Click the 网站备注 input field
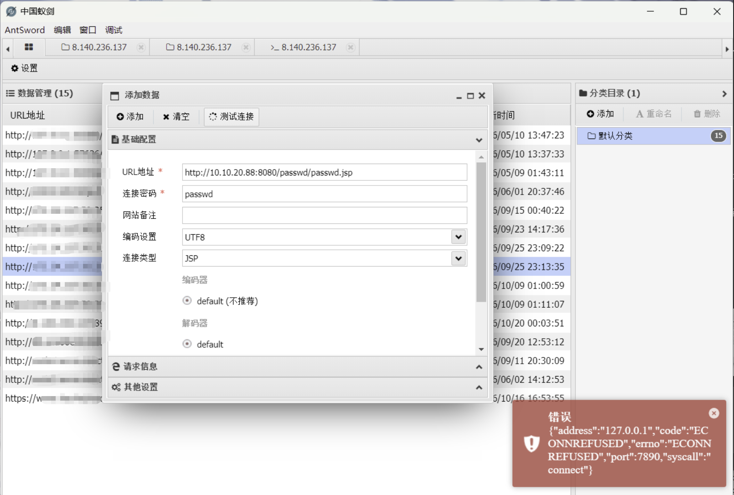Screen dimensions: 734x495 [324, 215]
